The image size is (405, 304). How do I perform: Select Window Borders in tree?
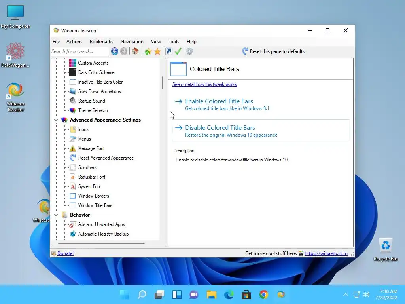pos(93,196)
